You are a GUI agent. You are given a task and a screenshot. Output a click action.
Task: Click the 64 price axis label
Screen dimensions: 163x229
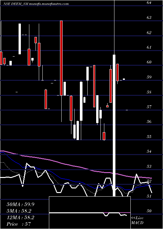[149, 3]
